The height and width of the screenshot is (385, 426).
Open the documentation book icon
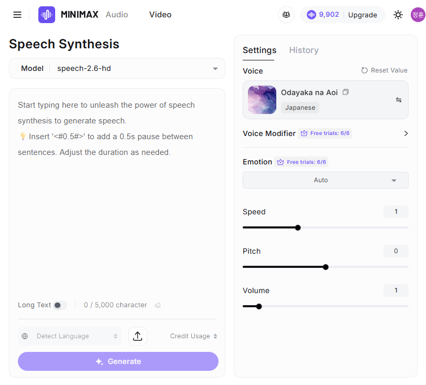click(286, 15)
